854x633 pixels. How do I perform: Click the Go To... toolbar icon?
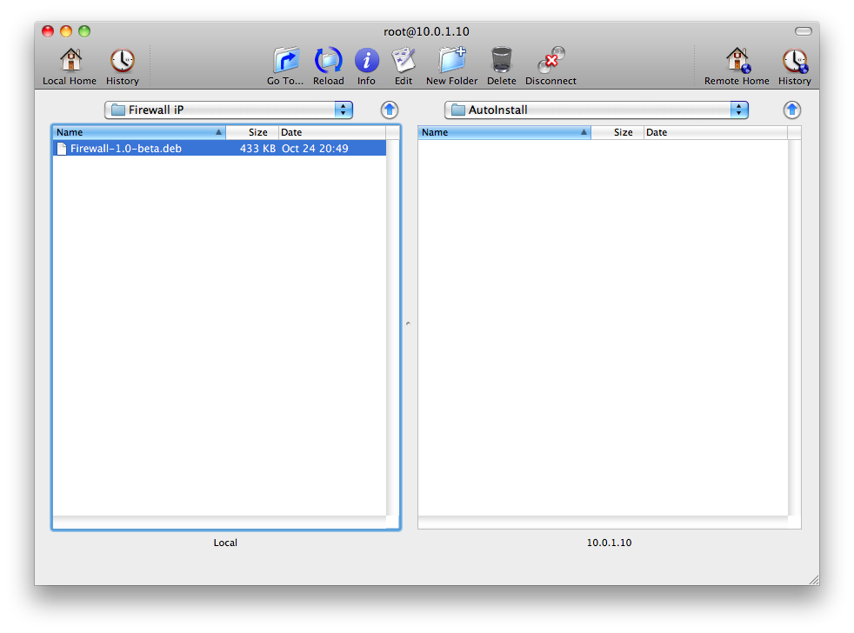click(x=285, y=61)
